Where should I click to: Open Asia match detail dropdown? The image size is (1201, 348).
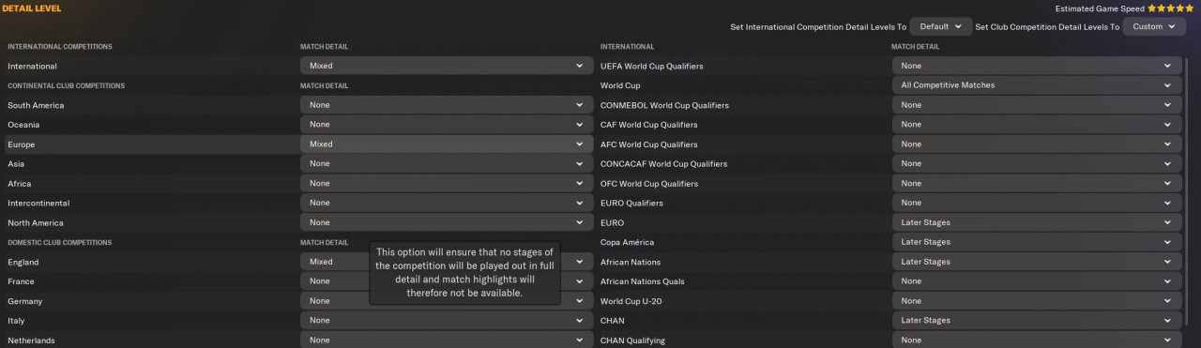(446, 164)
